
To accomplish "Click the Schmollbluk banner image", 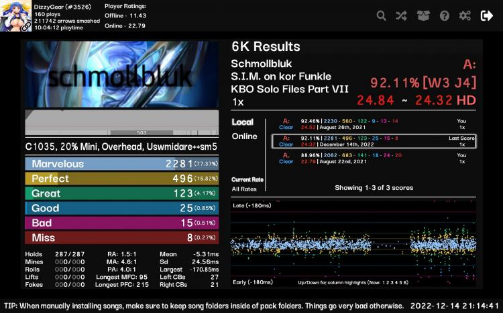I will [122, 74].
